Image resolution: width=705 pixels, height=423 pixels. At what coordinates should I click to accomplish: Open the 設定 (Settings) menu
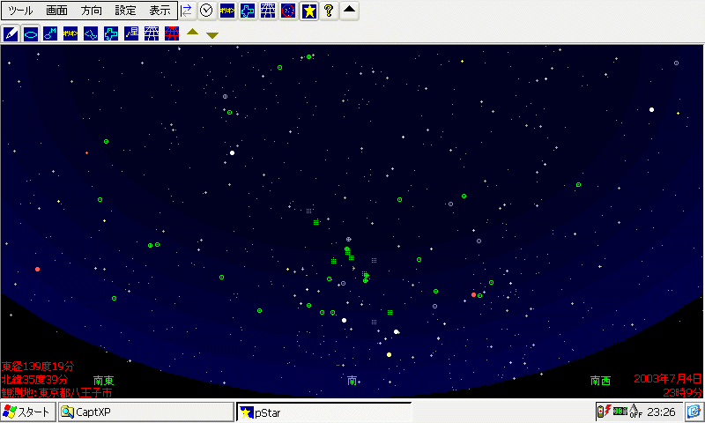126,11
